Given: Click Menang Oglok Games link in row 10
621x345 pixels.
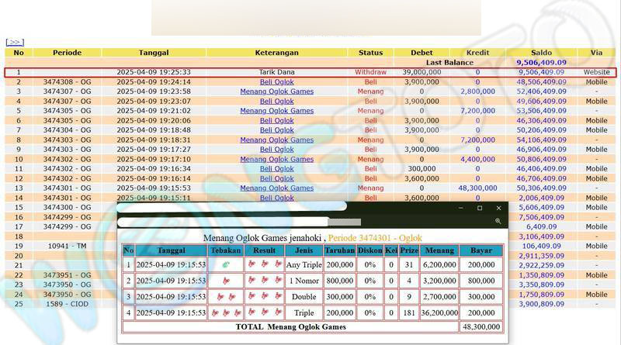Looking at the screenshot, I should click(x=276, y=159).
